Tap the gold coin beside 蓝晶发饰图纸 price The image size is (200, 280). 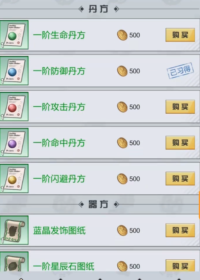pos(122,231)
